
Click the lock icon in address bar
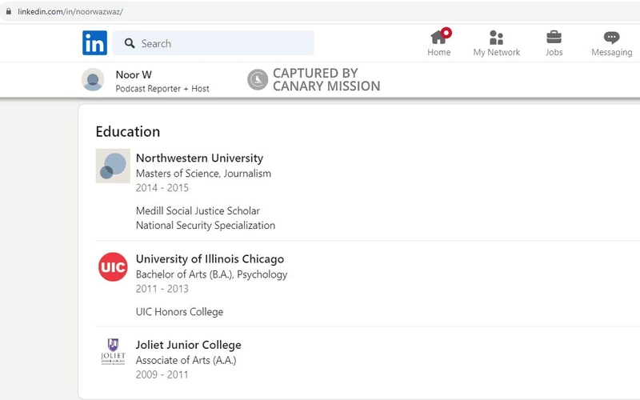[9, 11]
